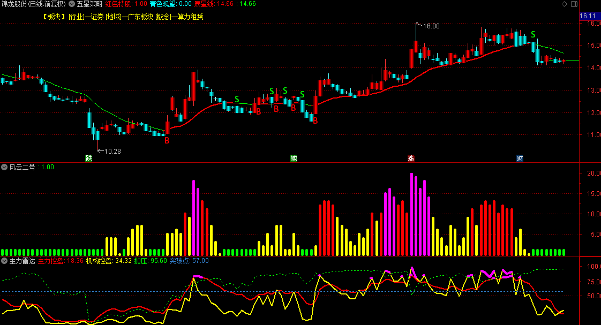The image size is (601, 325).
Task: Click the [地域]—广东板块 text
Action: click(130, 17)
